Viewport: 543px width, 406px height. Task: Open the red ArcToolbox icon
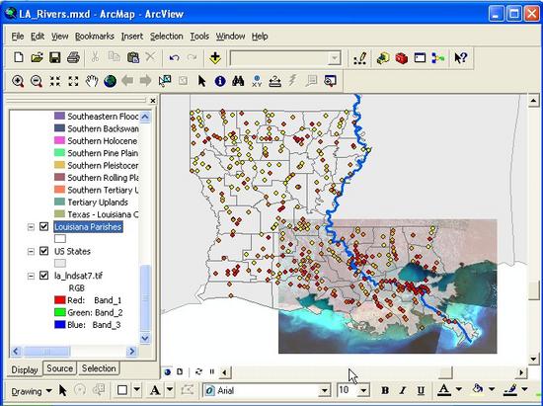[x=402, y=58]
